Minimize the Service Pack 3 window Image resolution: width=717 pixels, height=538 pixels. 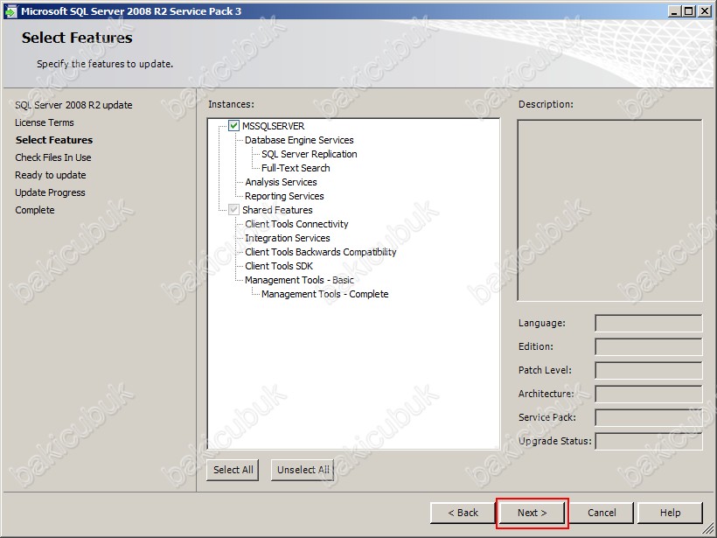[673, 11]
